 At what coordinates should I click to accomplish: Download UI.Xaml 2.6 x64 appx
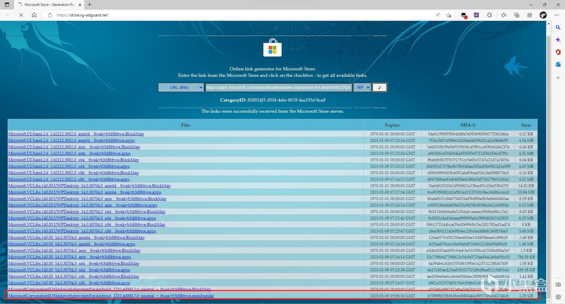(69, 166)
